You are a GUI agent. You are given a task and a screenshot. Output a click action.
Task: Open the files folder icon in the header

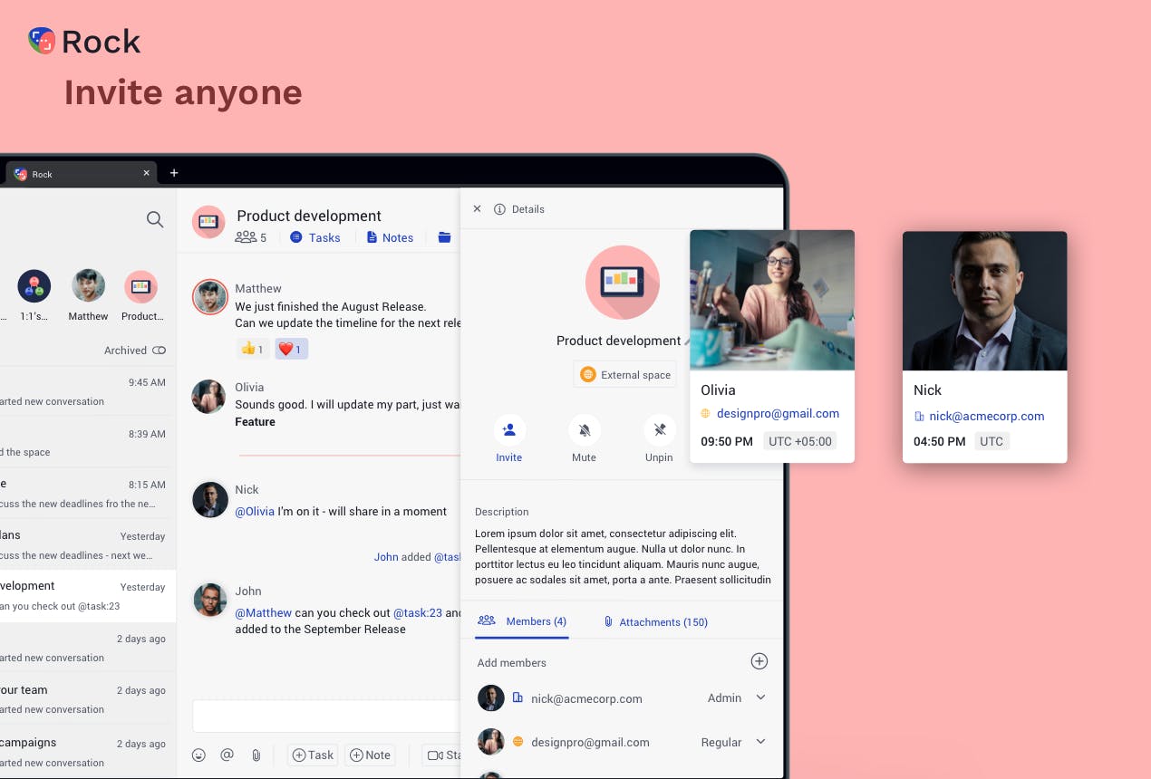click(x=444, y=237)
